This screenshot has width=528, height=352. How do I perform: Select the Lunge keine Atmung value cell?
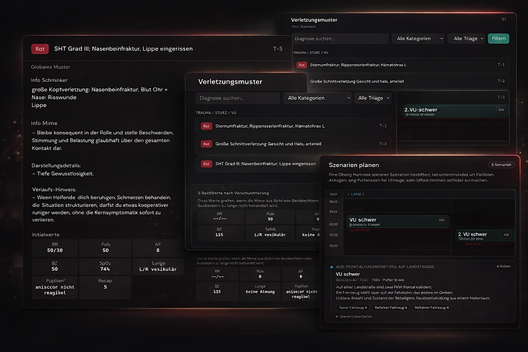[260, 291]
